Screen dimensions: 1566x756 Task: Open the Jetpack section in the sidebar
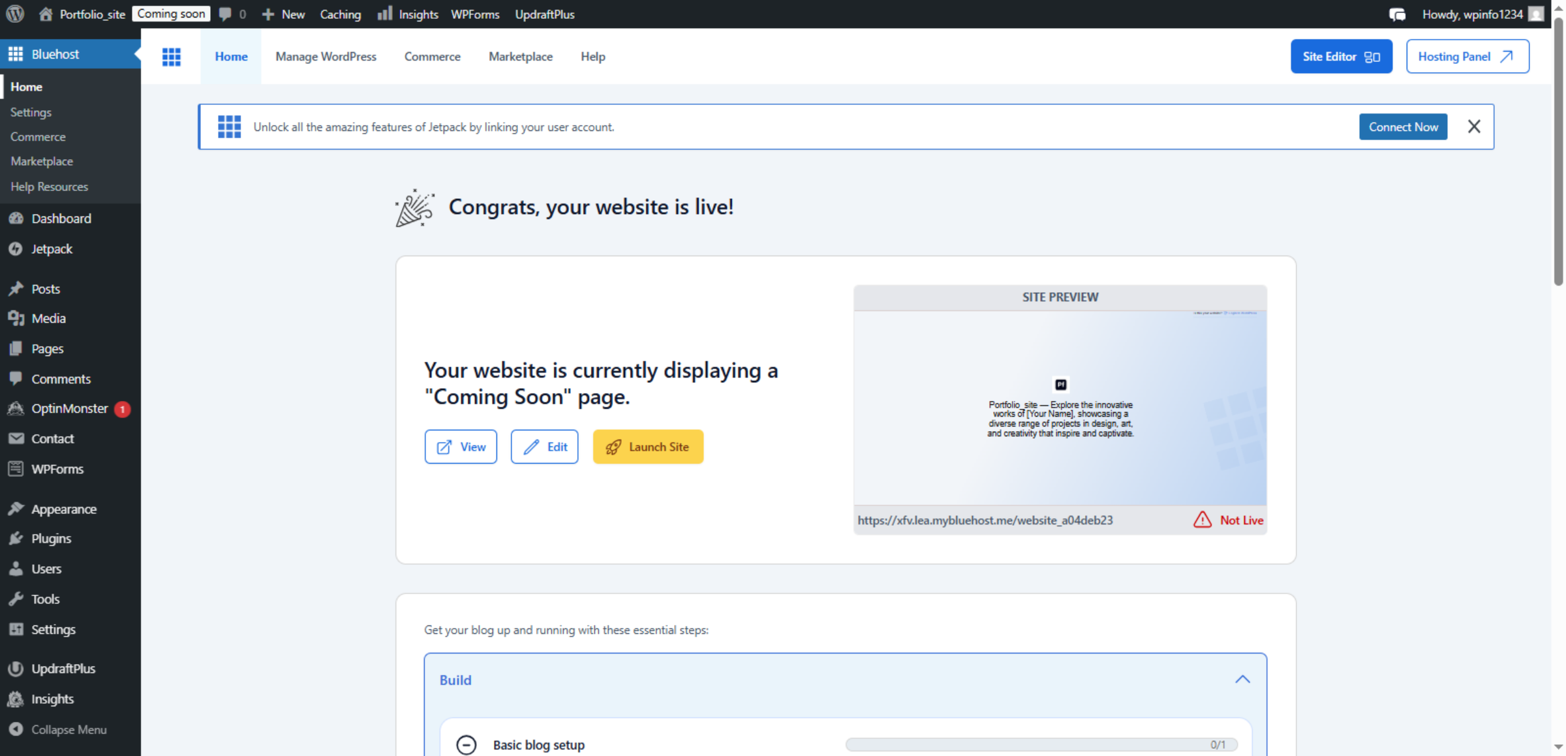[51, 249]
